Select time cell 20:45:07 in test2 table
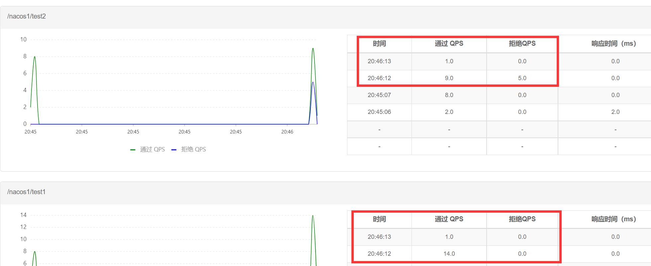 (379, 95)
